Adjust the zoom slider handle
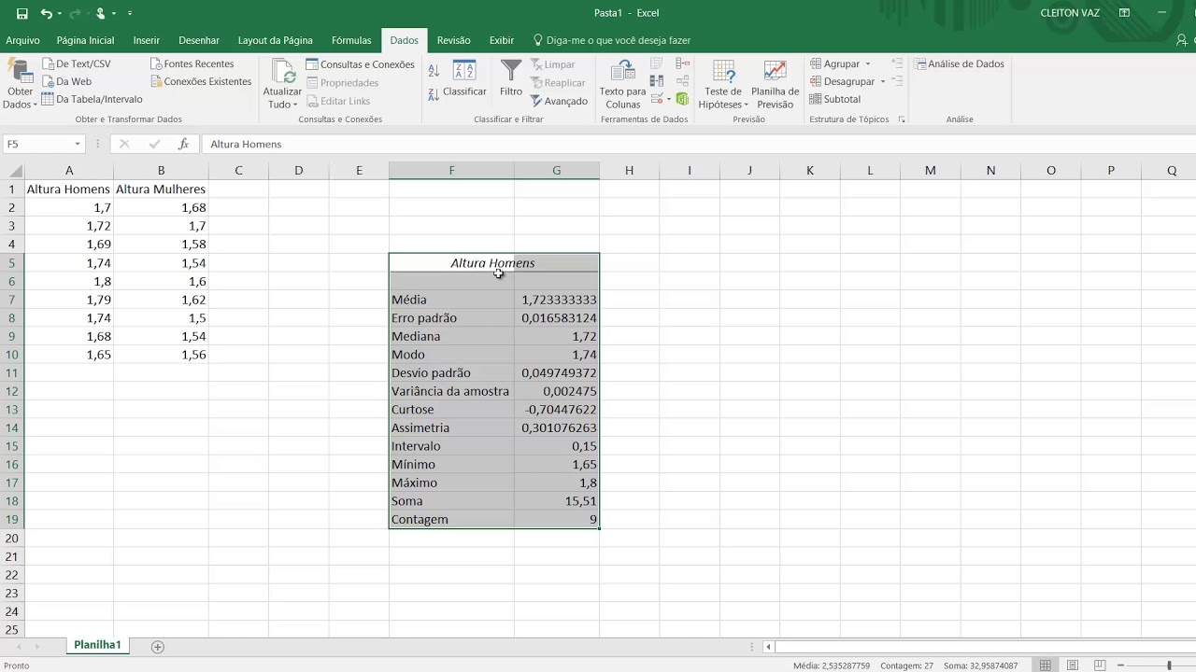The height and width of the screenshot is (672, 1196). pyautogui.click(x=1169, y=665)
